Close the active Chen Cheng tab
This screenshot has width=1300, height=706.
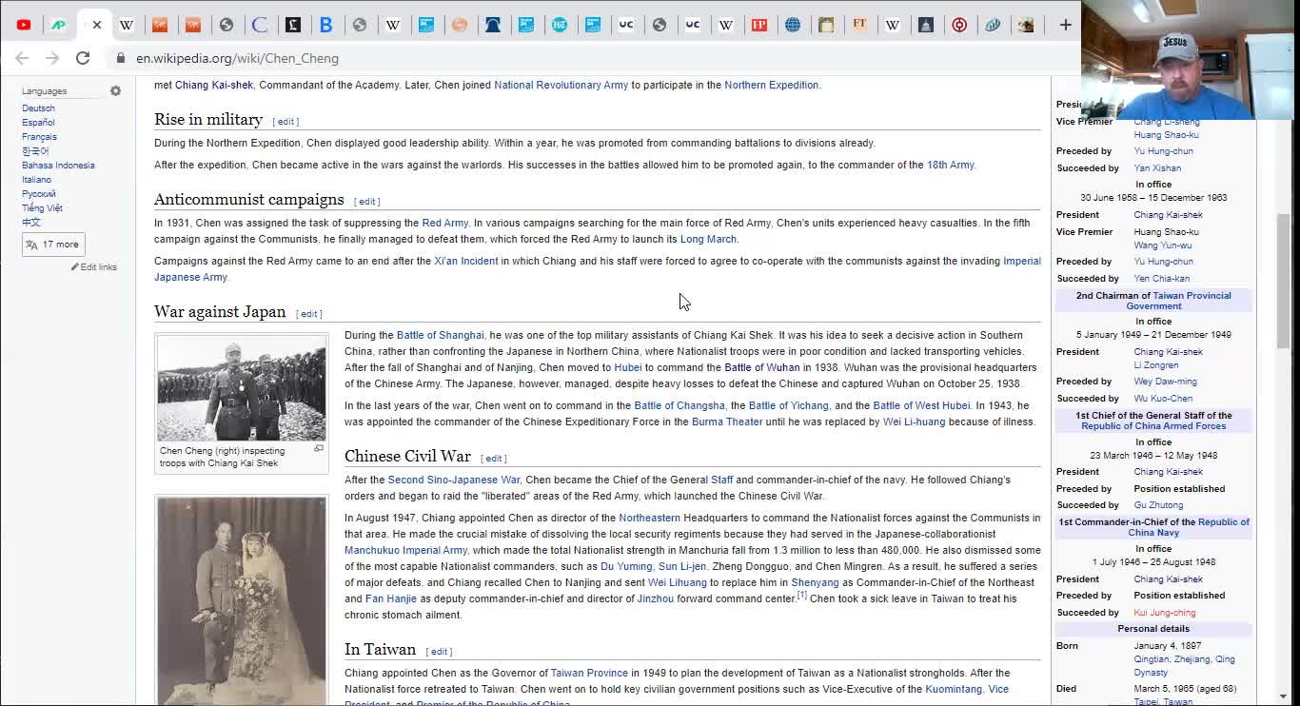tap(97, 25)
